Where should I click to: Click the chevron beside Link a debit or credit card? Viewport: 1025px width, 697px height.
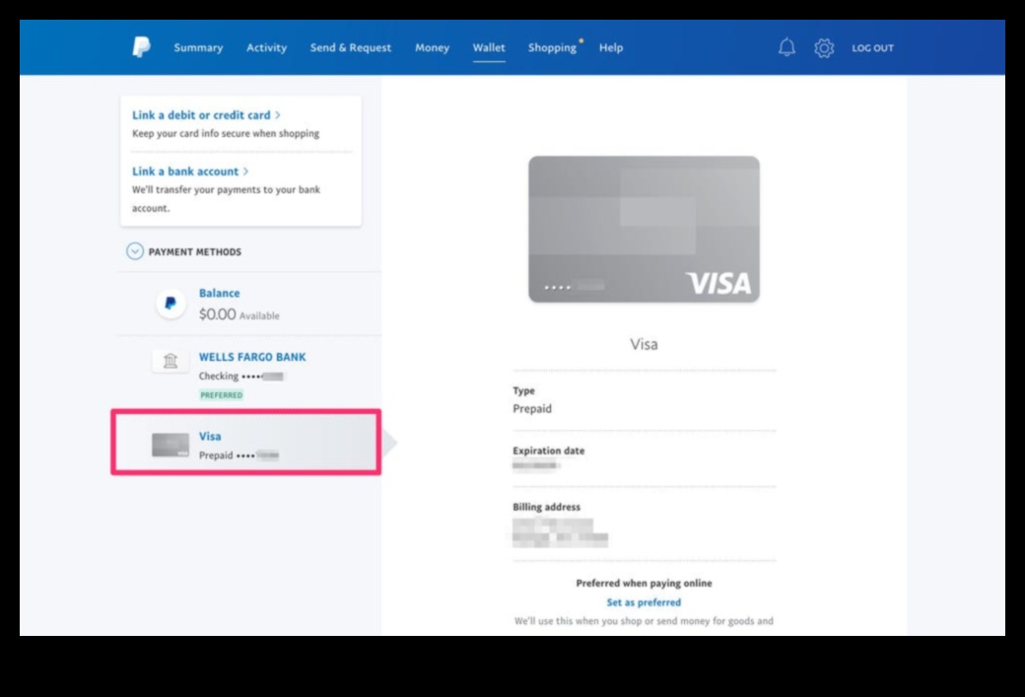(278, 115)
